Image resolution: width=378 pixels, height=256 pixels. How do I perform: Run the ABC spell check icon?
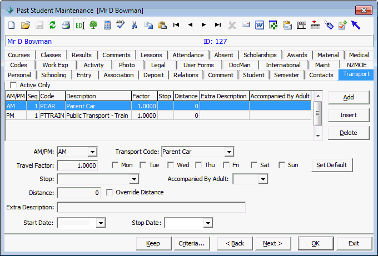pos(121,24)
